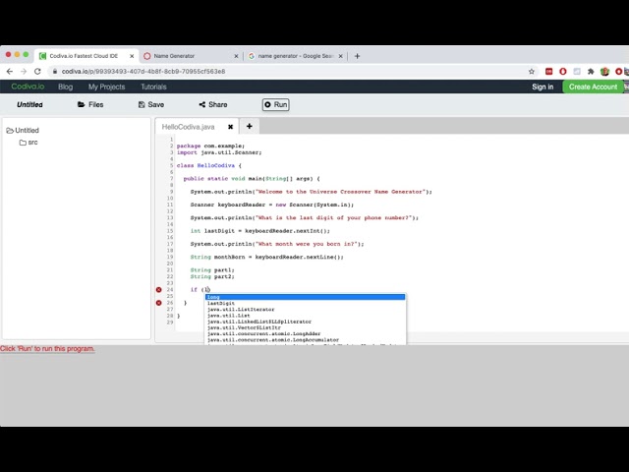Open the extensions puzzle-piece icon

coord(591,72)
